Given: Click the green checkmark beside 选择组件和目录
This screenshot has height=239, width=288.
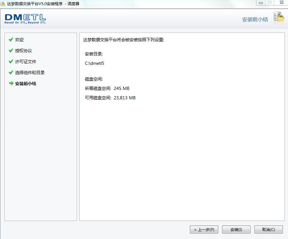Looking at the screenshot, I should click(11, 73).
